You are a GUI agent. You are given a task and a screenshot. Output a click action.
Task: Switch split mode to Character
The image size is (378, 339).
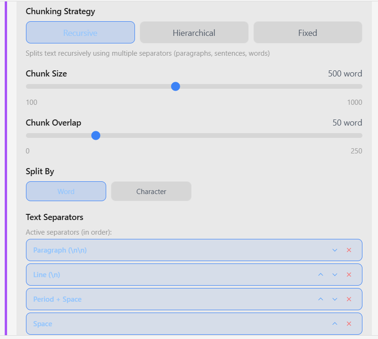(x=151, y=191)
